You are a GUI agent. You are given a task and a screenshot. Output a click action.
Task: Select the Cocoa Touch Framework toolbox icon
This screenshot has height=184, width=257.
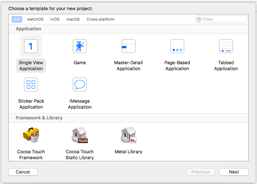click(31, 135)
